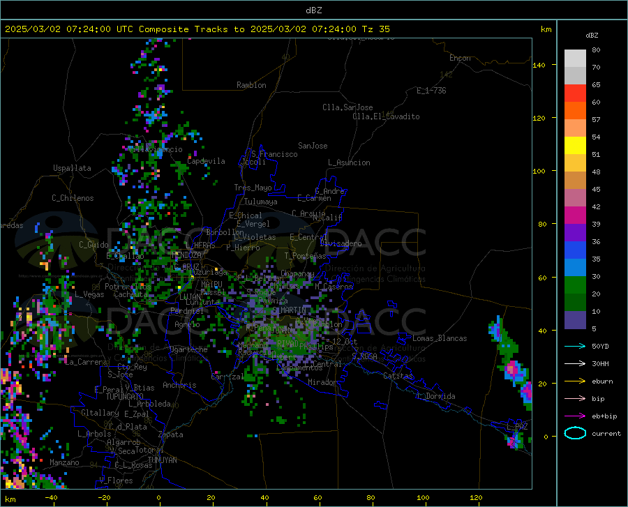This screenshot has height=507, width=628.
Task: Pick the magenta swatch below 42
Action: tap(575, 215)
